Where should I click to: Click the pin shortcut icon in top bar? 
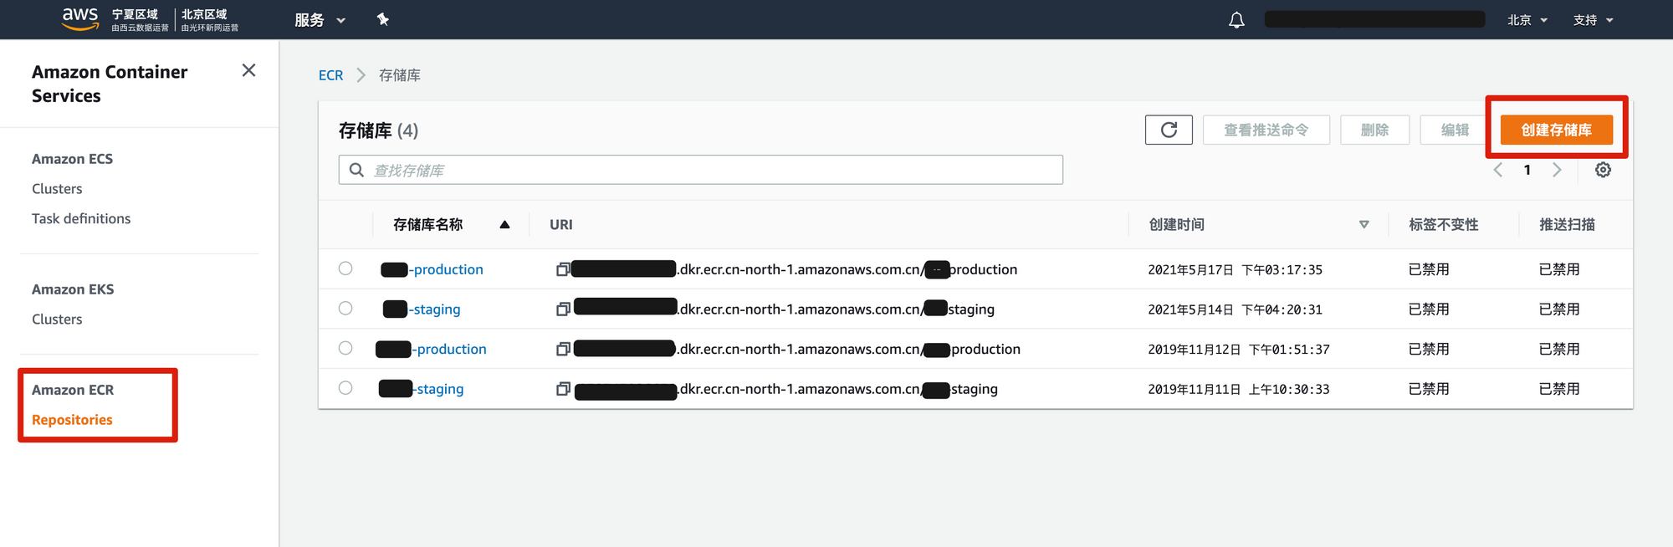click(383, 19)
